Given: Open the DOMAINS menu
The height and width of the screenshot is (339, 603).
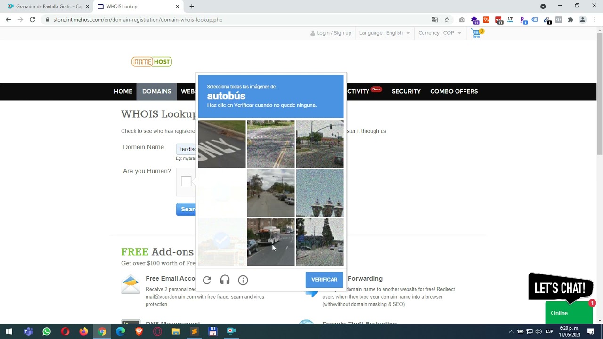Looking at the screenshot, I should [x=156, y=91].
